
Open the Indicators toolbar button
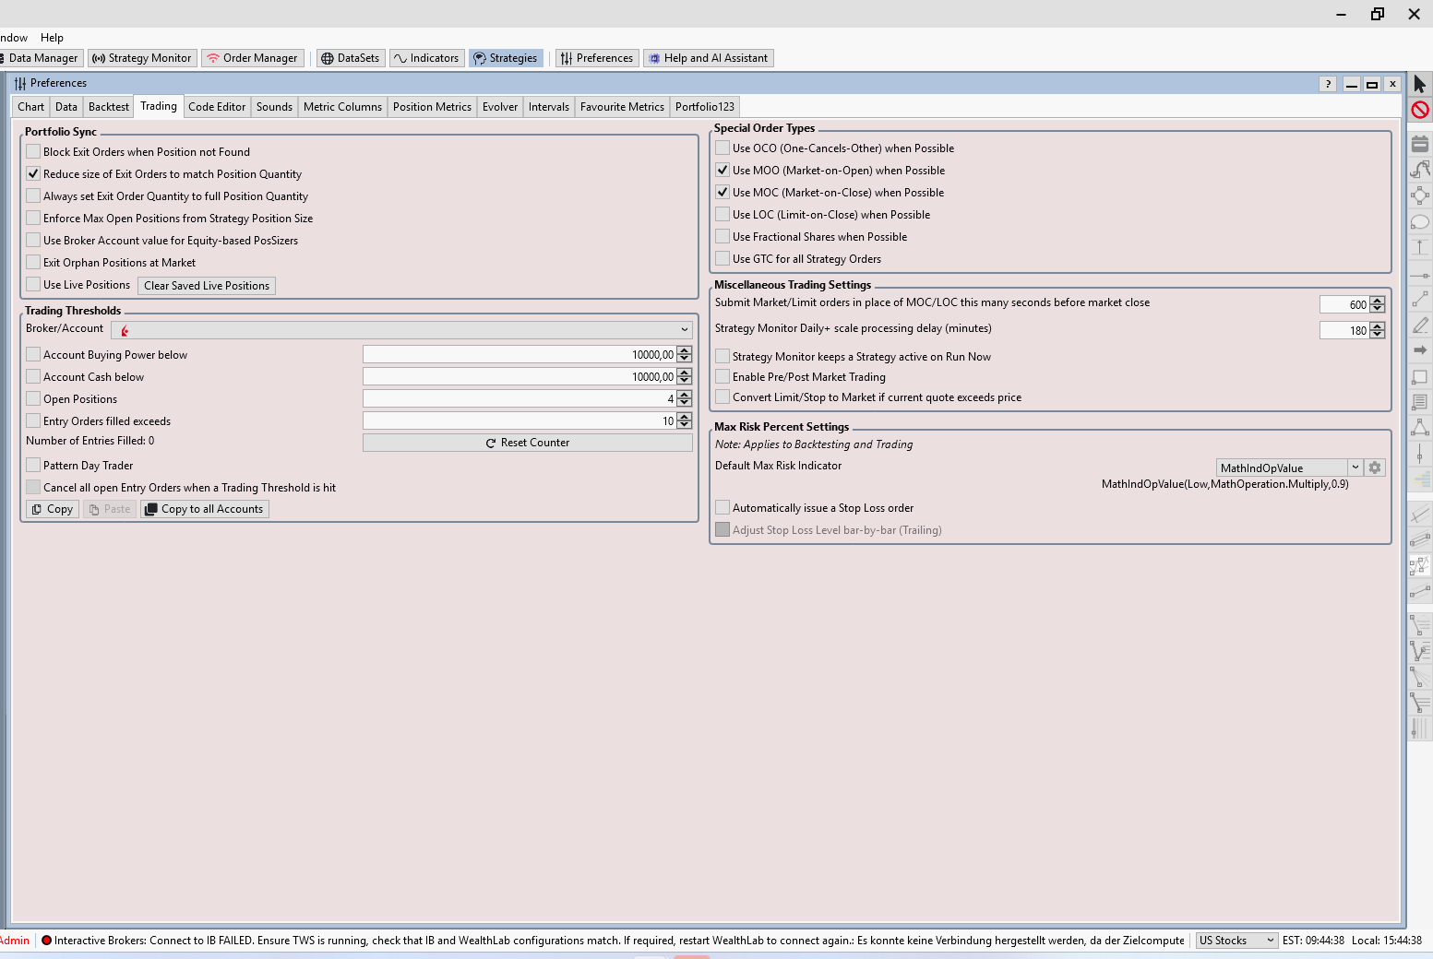point(425,58)
